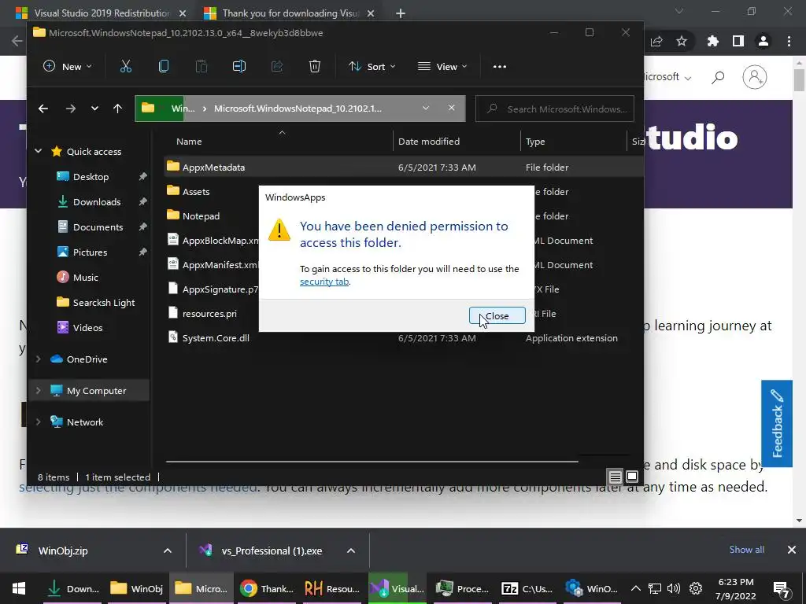Open Chrome profile avatar icon
806x604 pixels.
click(763, 41)
